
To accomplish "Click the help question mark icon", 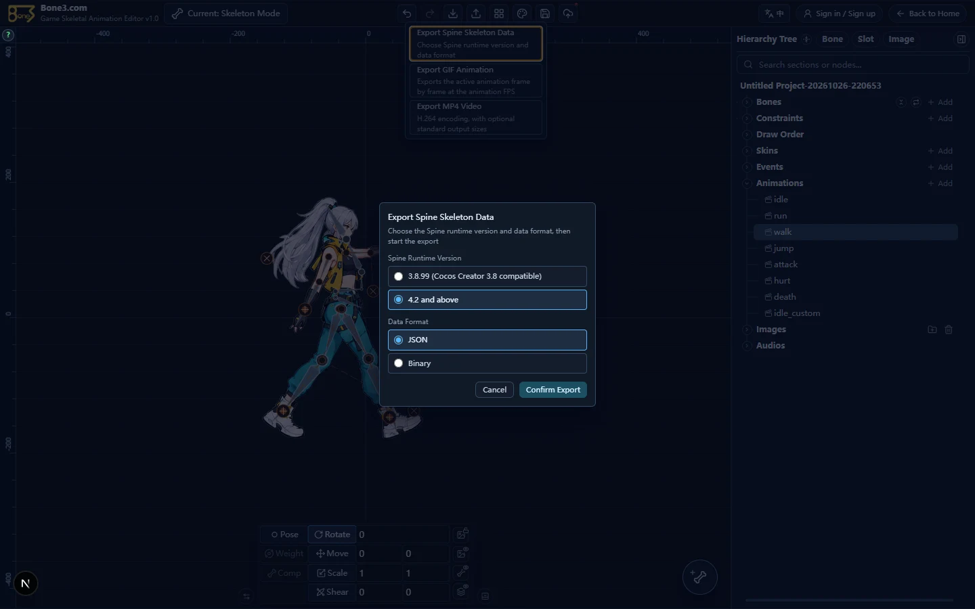I will (8, 35).
